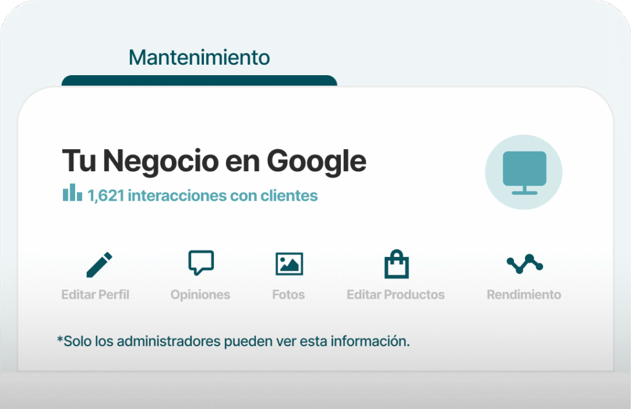Click the pencil Editar Perfil icon
Image resolution: width=631 pixels, height=409 pixels.
tap(99, 264)
